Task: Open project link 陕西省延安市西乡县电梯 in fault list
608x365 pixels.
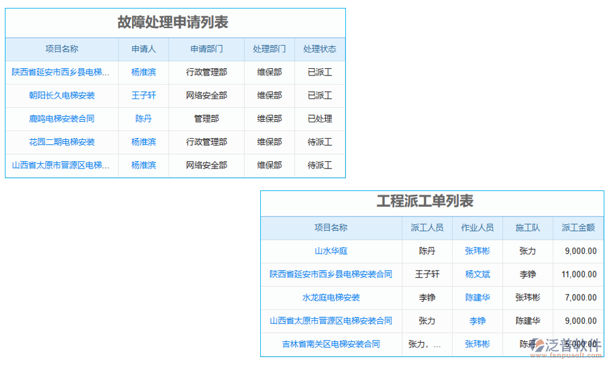Action: [x=61, y=72]
